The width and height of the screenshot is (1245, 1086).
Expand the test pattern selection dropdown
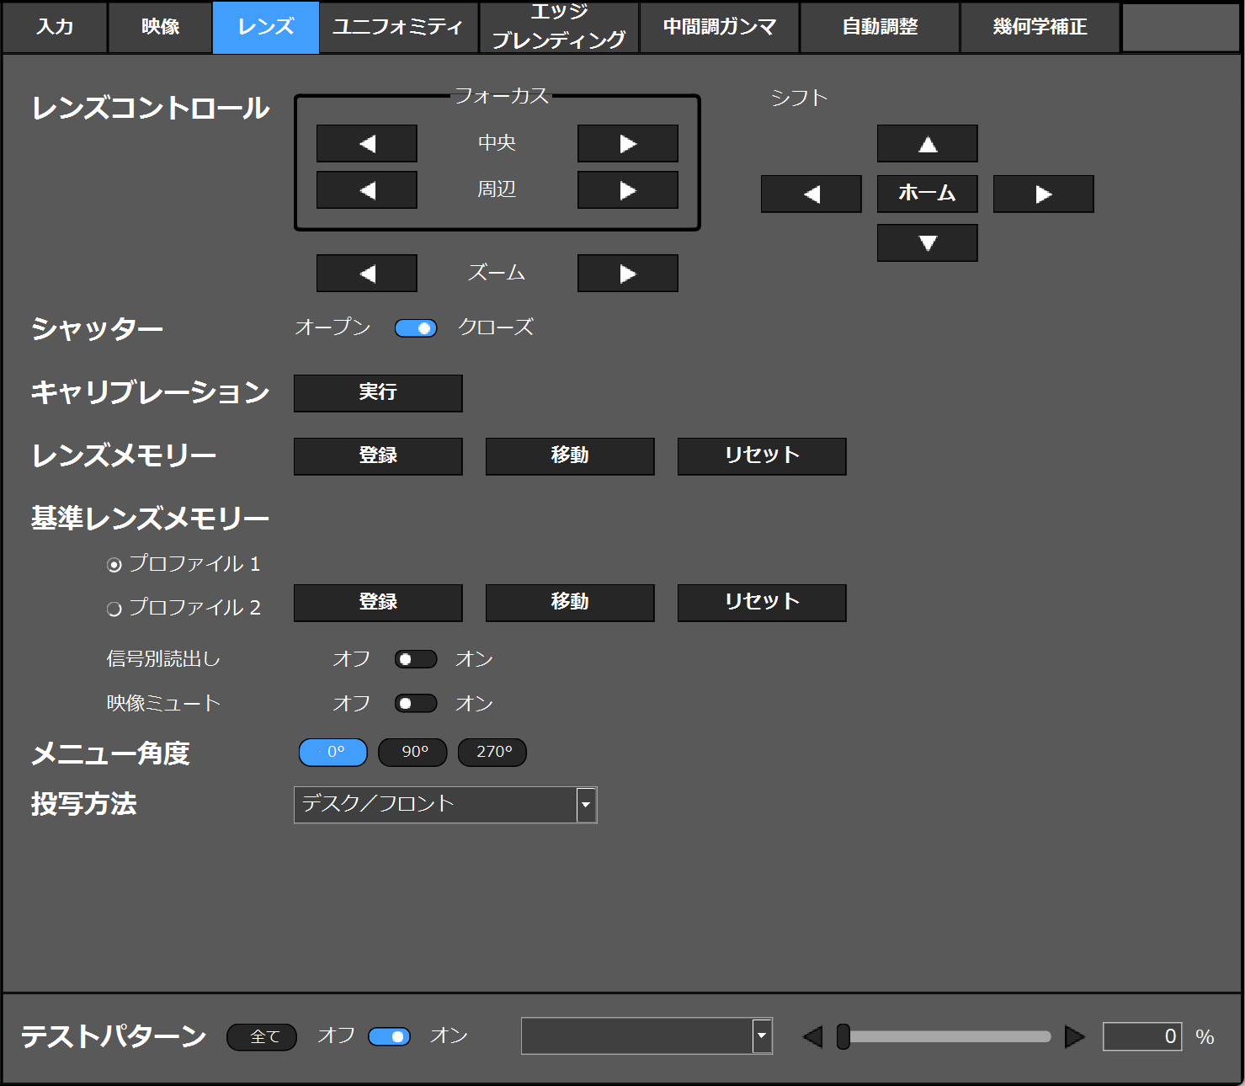tap(762, 1035)
